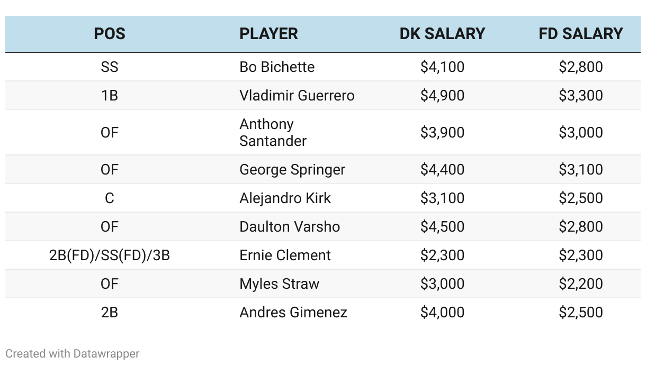Select the $4,500 DK salary for Varsho
The height and width of the screenshot is (366, 646).
[x=442, y=227]
